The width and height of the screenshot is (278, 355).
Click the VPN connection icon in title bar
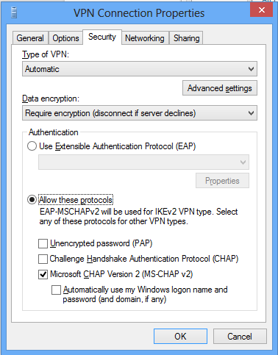pos(14,12)
